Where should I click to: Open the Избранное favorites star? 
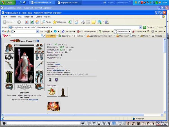pyautogui.click(x=59, y=22)
